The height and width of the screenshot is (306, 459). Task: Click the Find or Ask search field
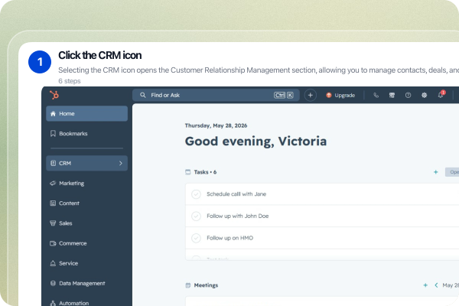[216, 95]
